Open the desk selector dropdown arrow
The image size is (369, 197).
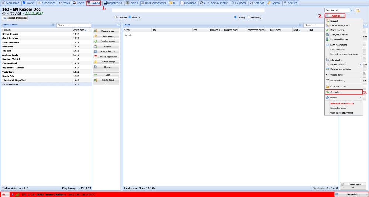(352, 10)
